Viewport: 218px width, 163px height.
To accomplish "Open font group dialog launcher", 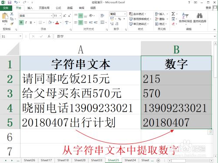I will point(71,30).
